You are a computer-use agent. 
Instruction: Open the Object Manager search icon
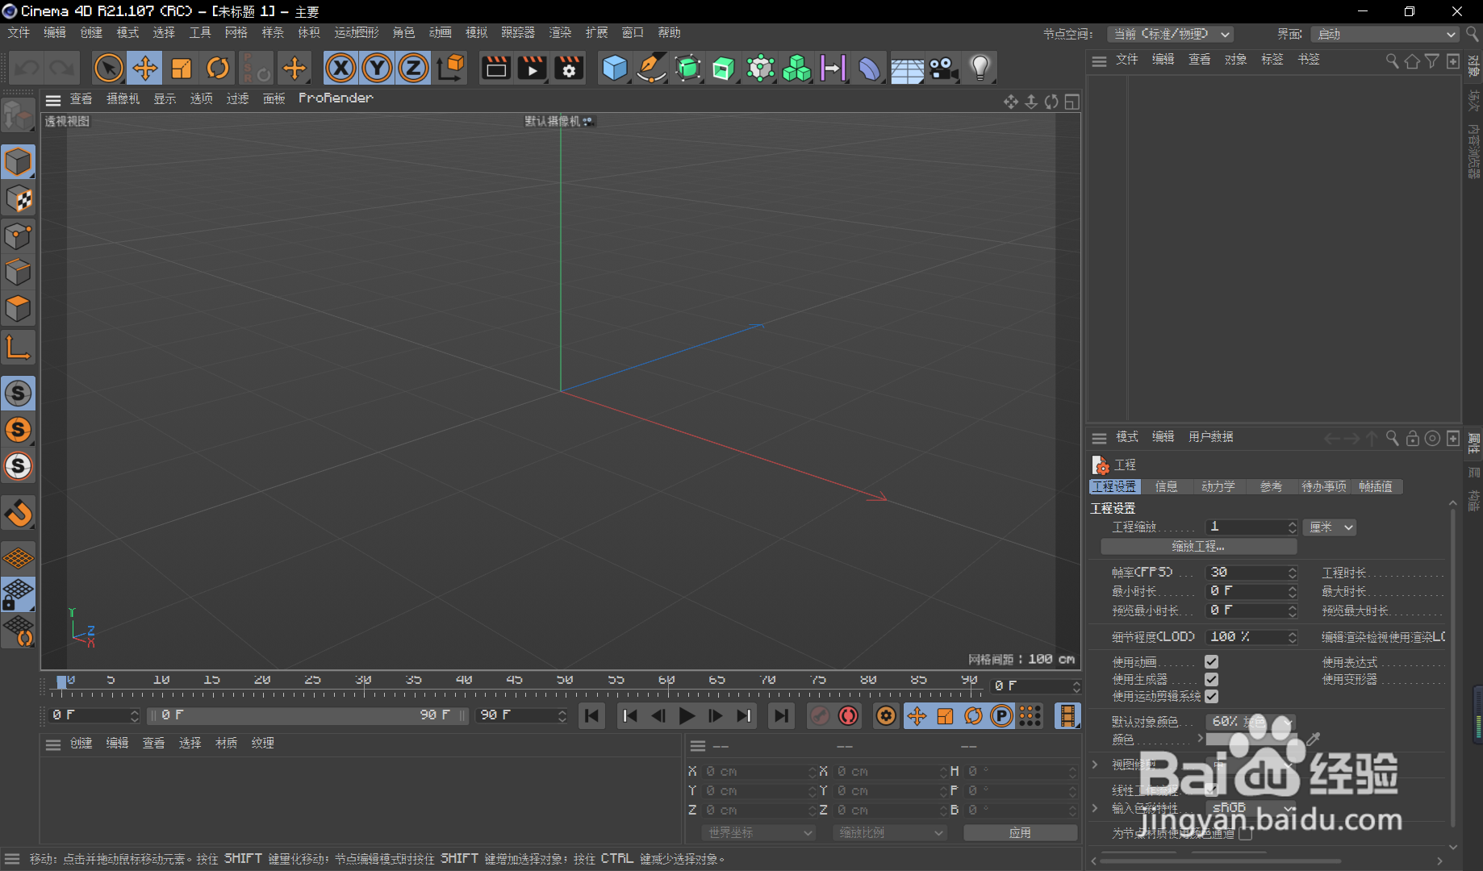tap(1392, 60)
